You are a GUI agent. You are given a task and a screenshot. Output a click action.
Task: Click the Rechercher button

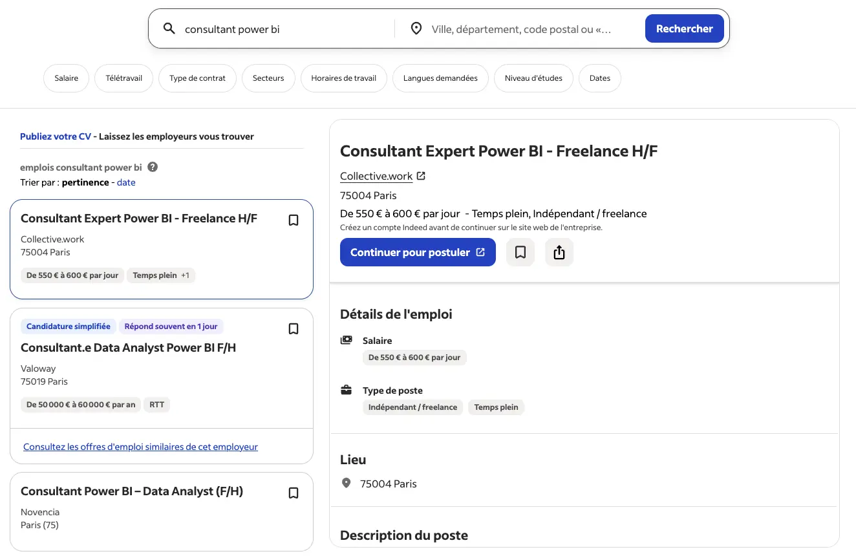685,28
